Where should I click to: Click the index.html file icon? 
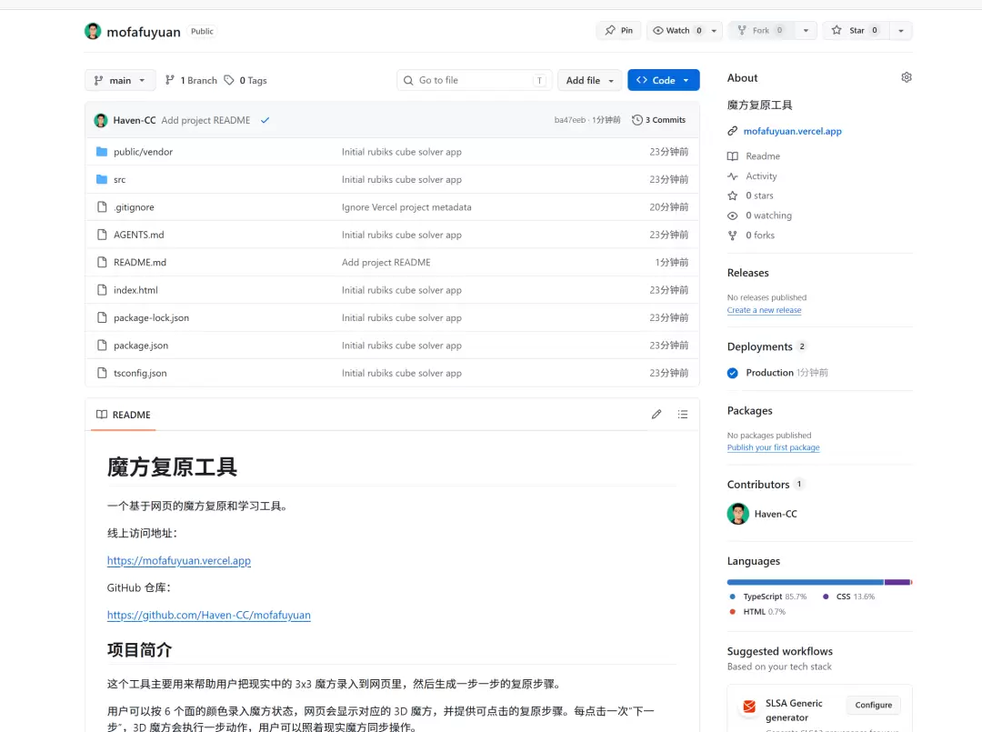[102, 290]
